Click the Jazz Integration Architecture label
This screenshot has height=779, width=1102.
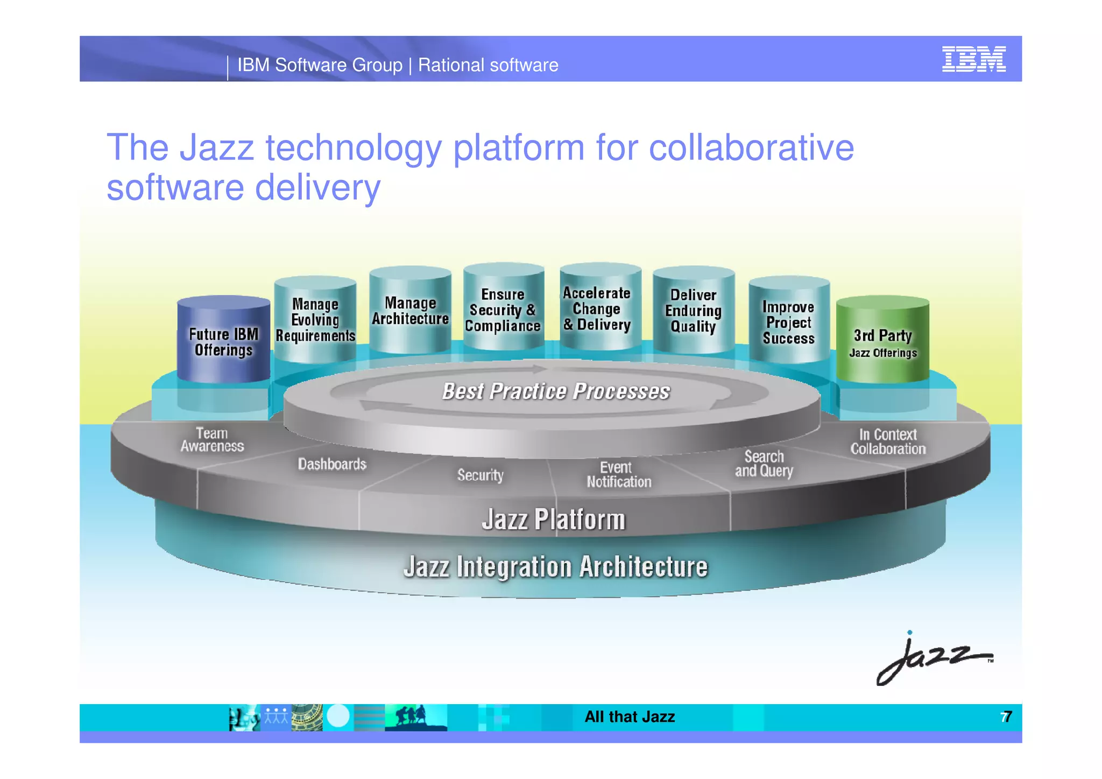point(555,567)
